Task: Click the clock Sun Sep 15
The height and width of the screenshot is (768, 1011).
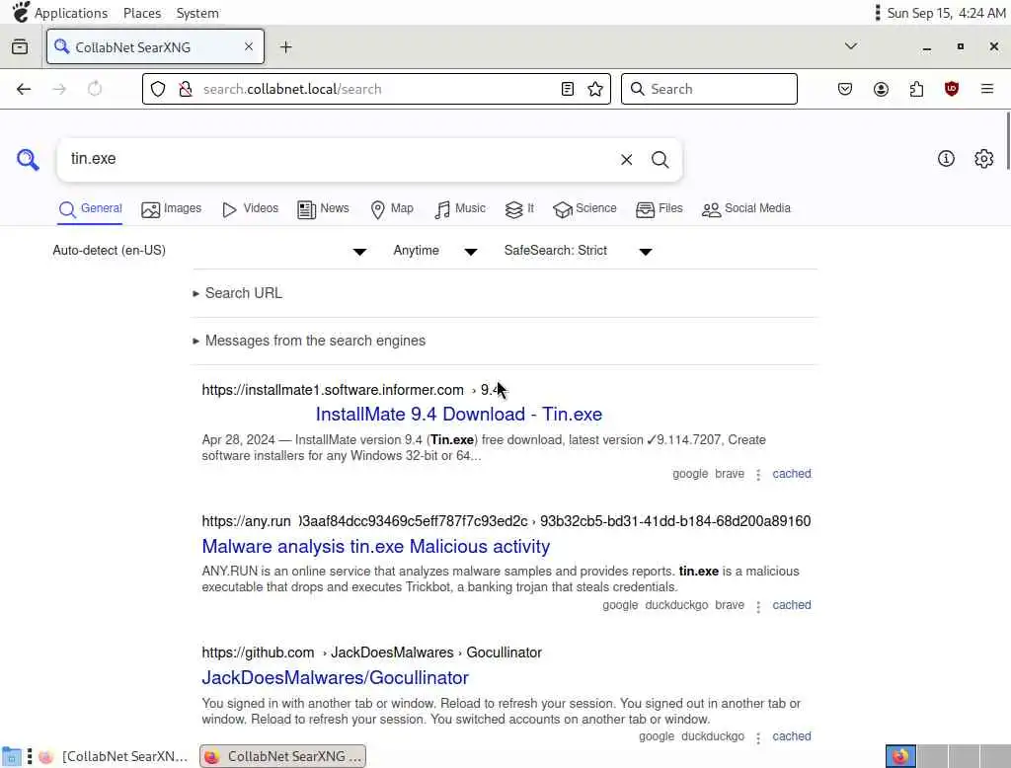Action: click(946, 13)
